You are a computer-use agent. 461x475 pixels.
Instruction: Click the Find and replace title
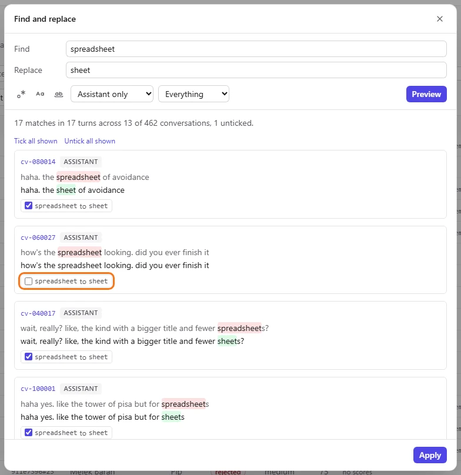[45, 19]
